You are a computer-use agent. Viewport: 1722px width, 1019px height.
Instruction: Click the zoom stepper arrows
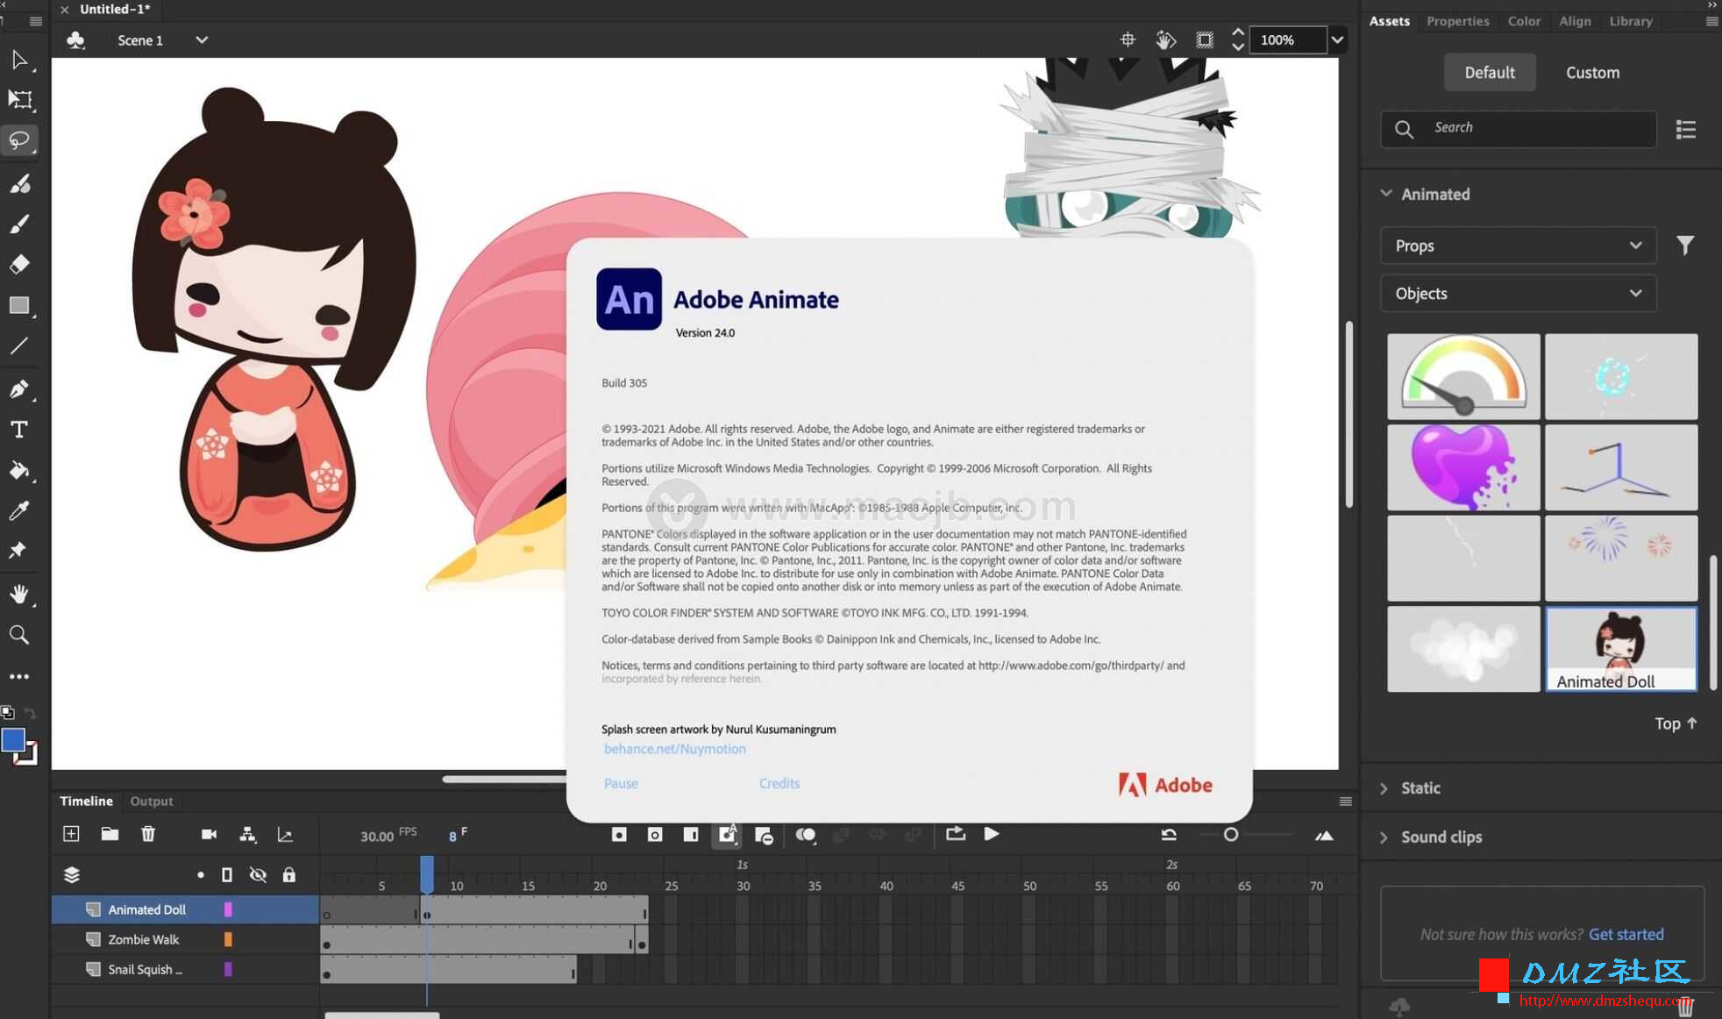(1237, 39)
